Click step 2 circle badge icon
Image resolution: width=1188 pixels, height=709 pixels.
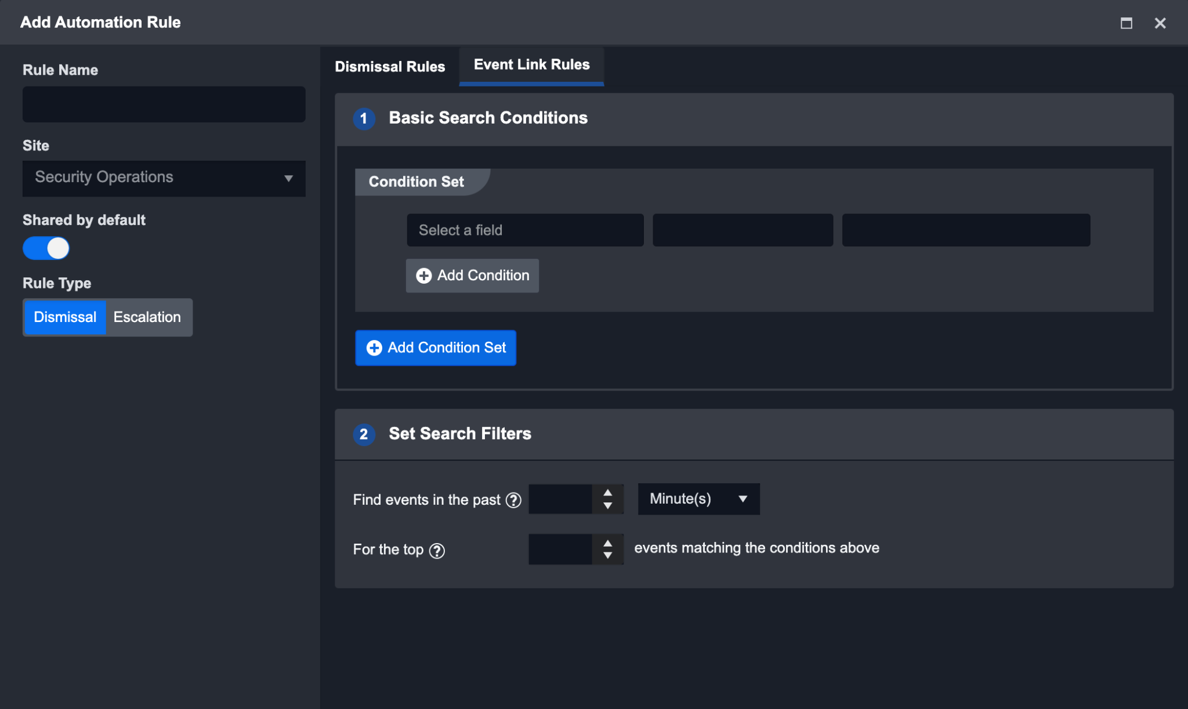pyautogui.click(x=364, y=434)
